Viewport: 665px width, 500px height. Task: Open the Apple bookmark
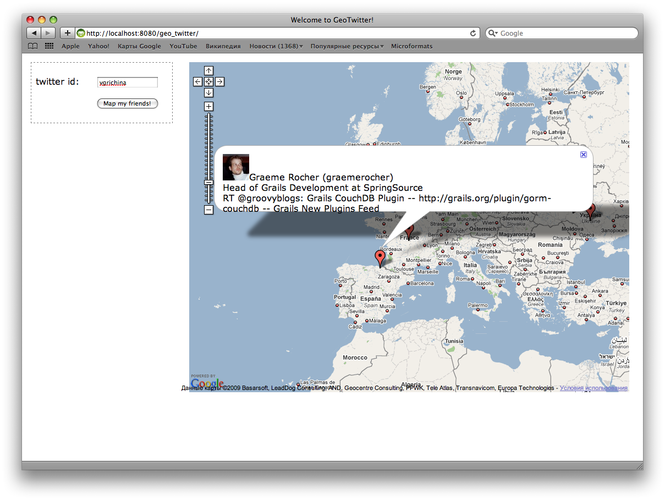point(70,46)
